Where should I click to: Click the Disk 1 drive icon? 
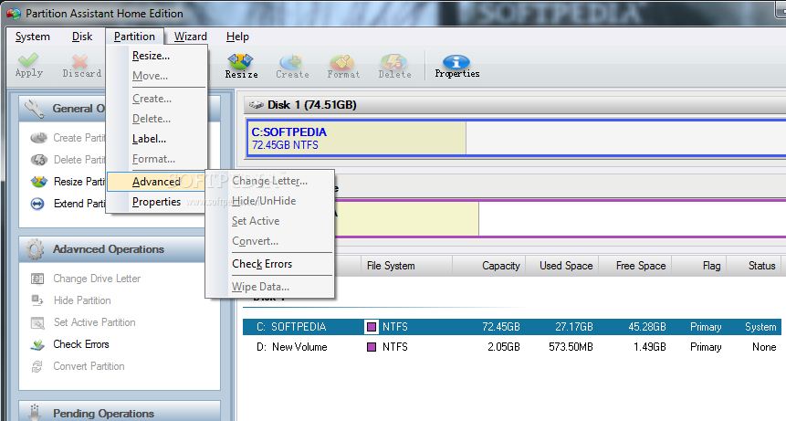pyautogui.click(x=257, y=105)
